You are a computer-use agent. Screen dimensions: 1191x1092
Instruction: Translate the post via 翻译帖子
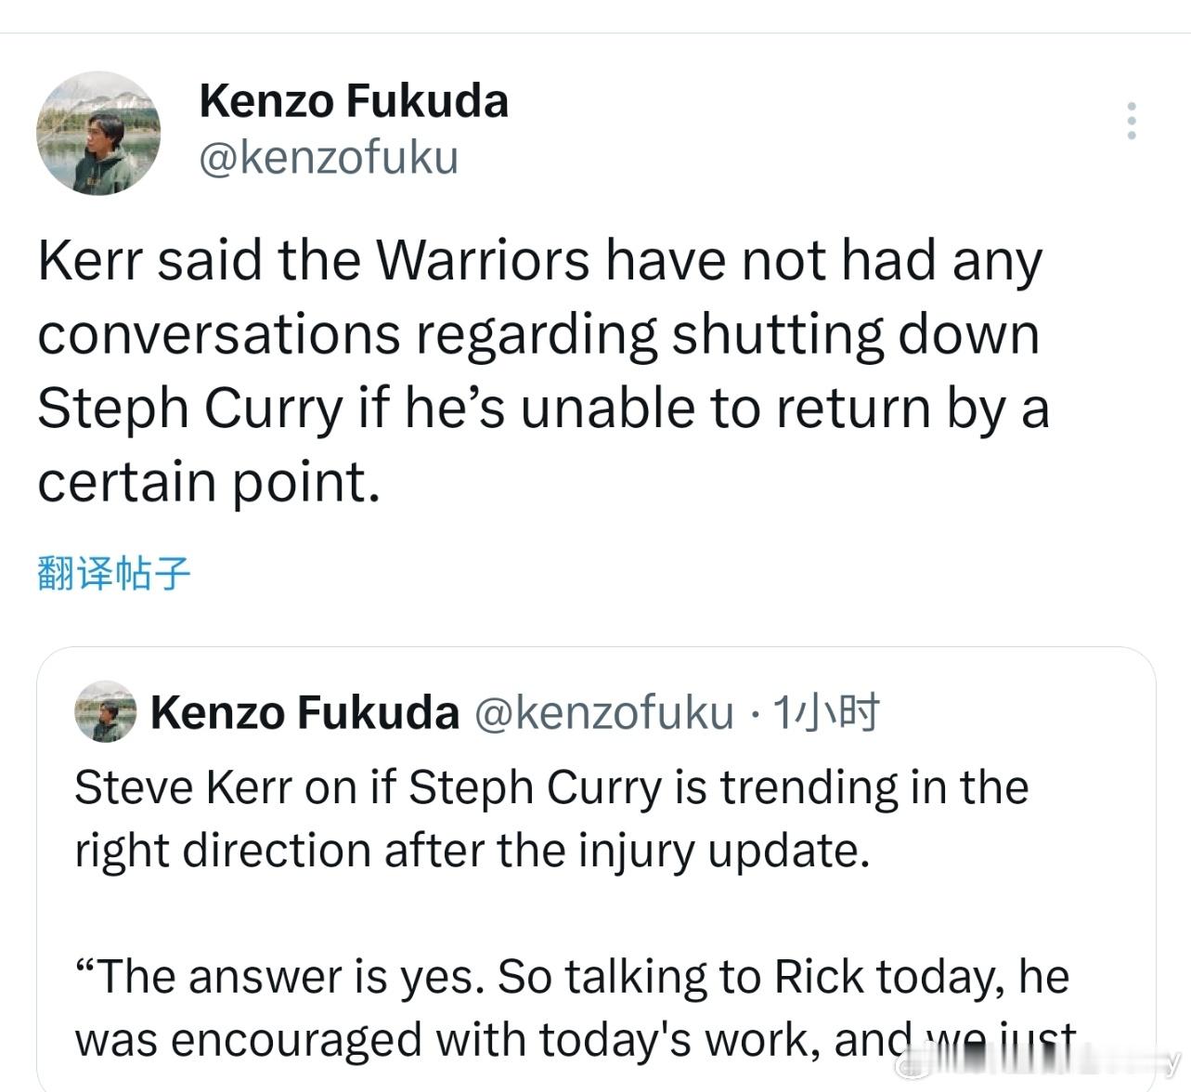[x=113, y=573]
